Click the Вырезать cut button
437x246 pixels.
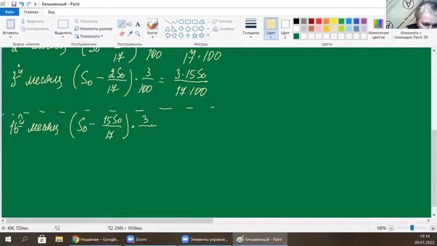tap(32, 21)
